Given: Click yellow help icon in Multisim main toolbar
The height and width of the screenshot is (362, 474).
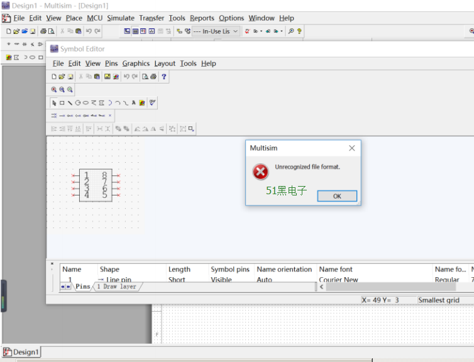Looking at the screenshot, I should click(x=299, y=31).
